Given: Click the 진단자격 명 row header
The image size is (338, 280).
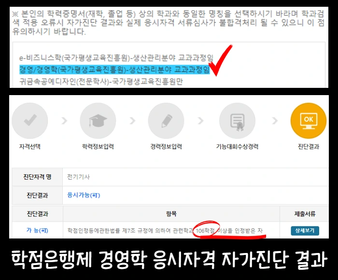Looking at the screenshot, I should [37, 177].
